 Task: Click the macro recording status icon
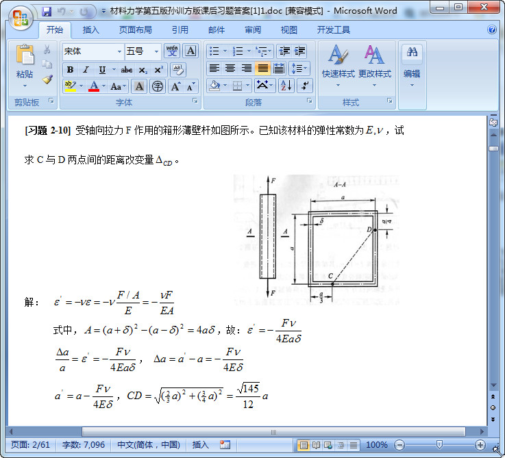click(225, 445)
